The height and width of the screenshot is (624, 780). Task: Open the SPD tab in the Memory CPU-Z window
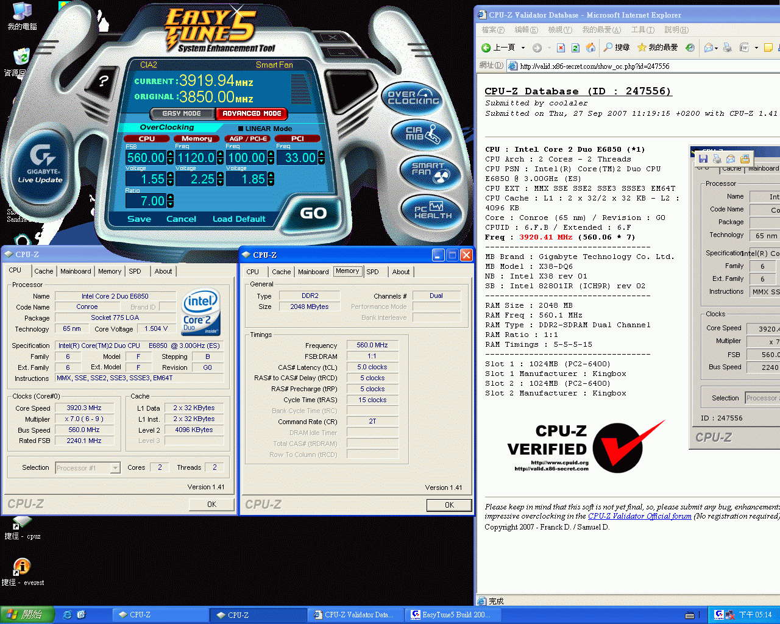(x=372, y=272)
